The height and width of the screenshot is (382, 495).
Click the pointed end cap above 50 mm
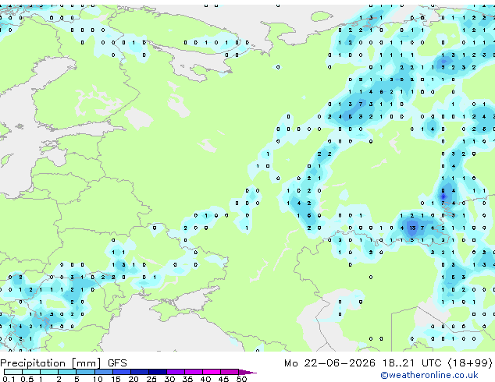[247, 372]
